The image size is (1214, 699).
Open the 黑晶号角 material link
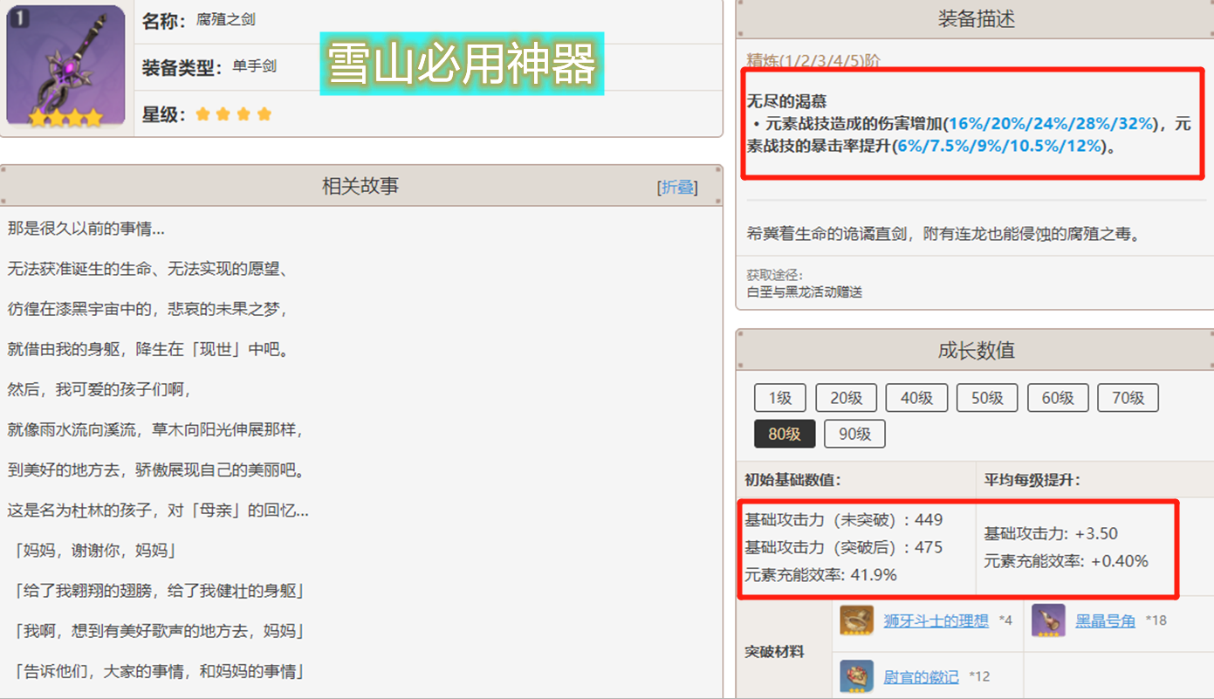tap(1105, 620)
